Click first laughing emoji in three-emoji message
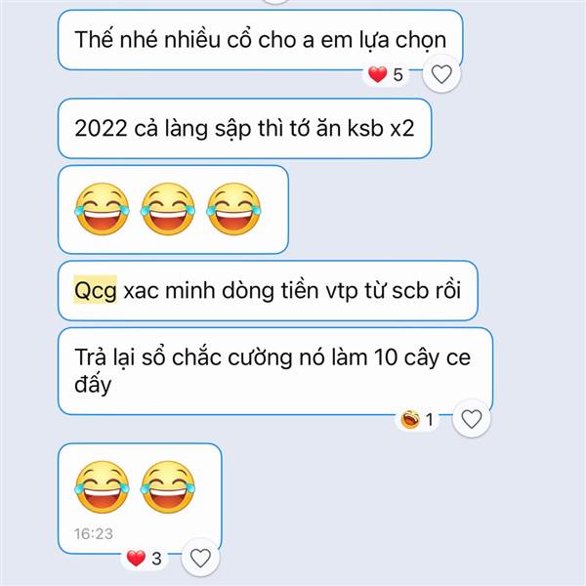Image resolution: width=586 pixels, height=586 pixels. click(x=102, y=209)
